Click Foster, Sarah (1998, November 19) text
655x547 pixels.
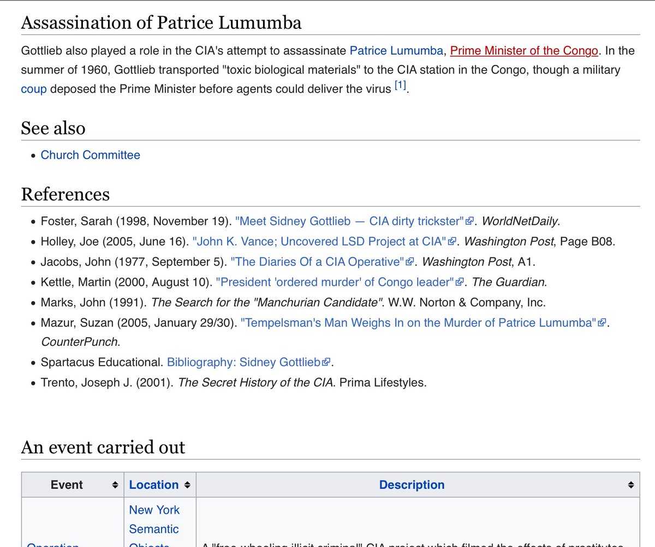tap(135, 221)
